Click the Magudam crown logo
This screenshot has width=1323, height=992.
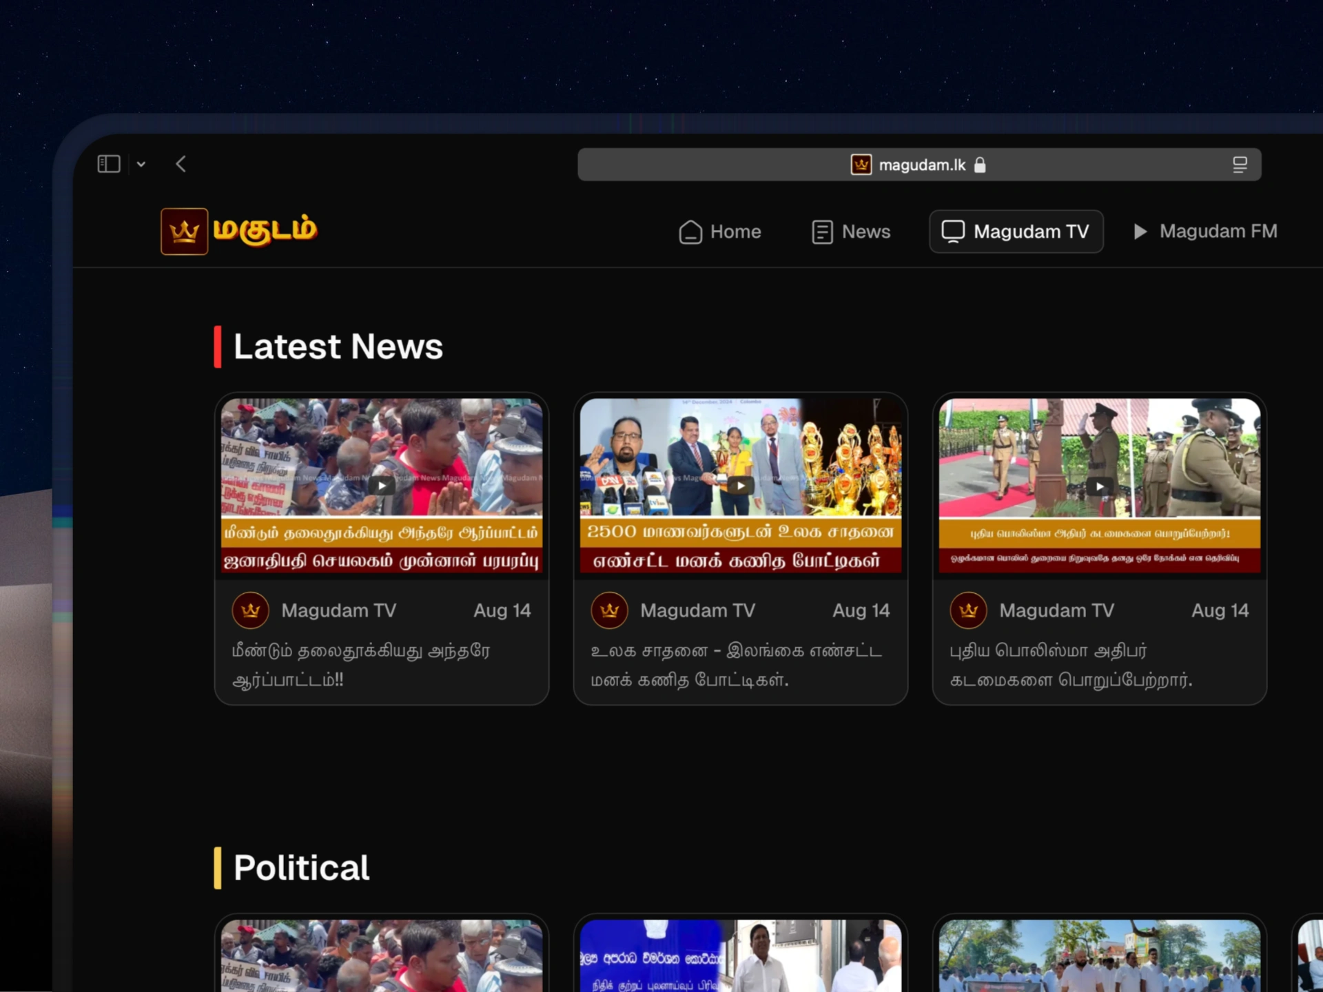[x=184, y=231]
